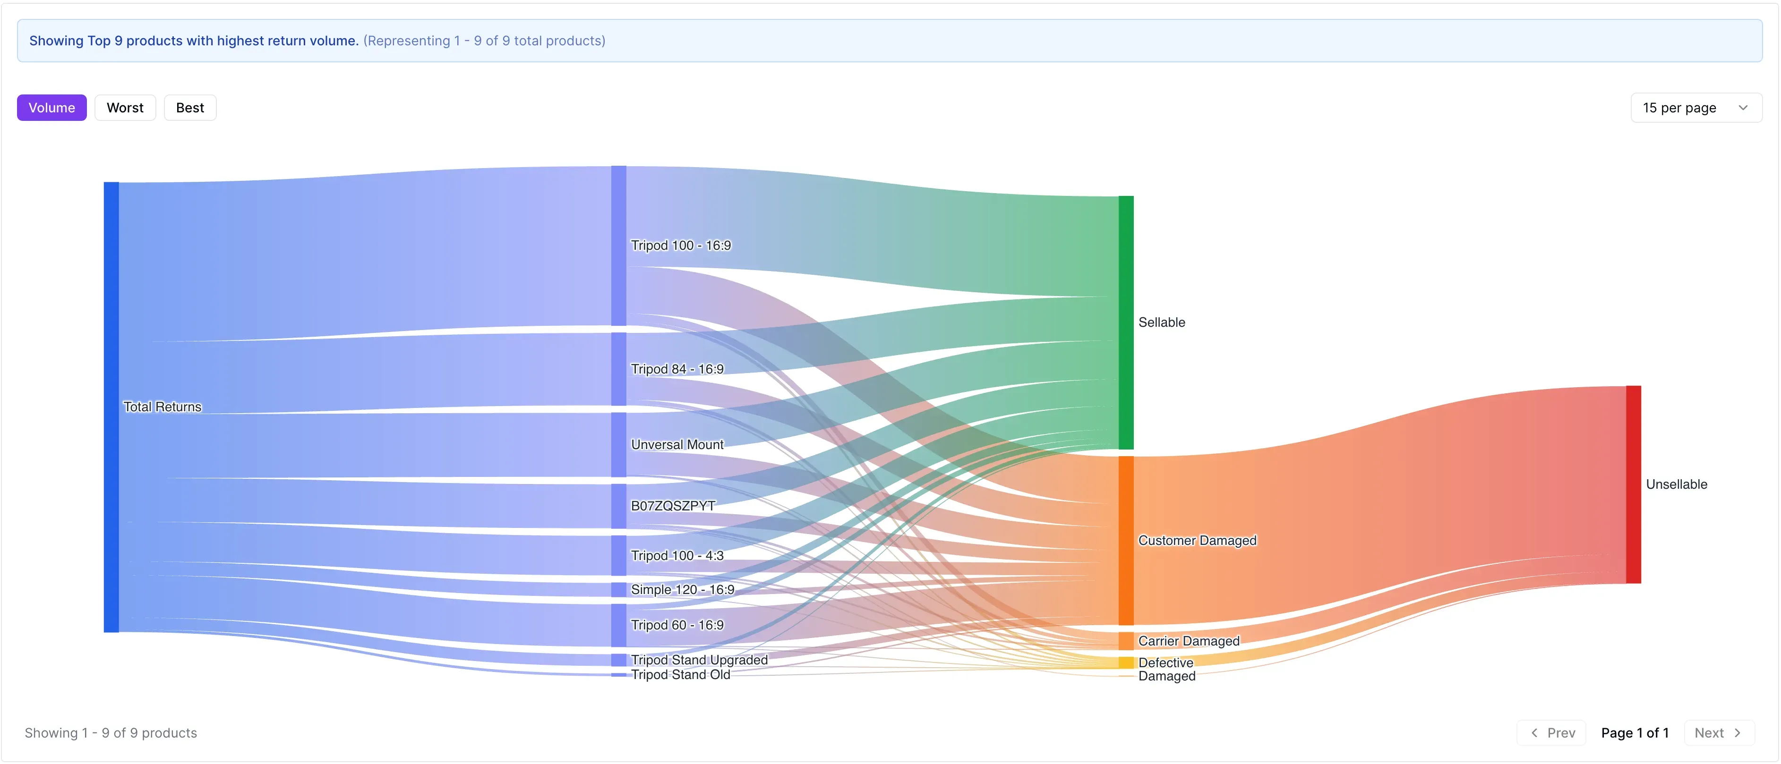Click the Damaged label below Defective
Viewport: 1781px width, 764px height.
1167,676
